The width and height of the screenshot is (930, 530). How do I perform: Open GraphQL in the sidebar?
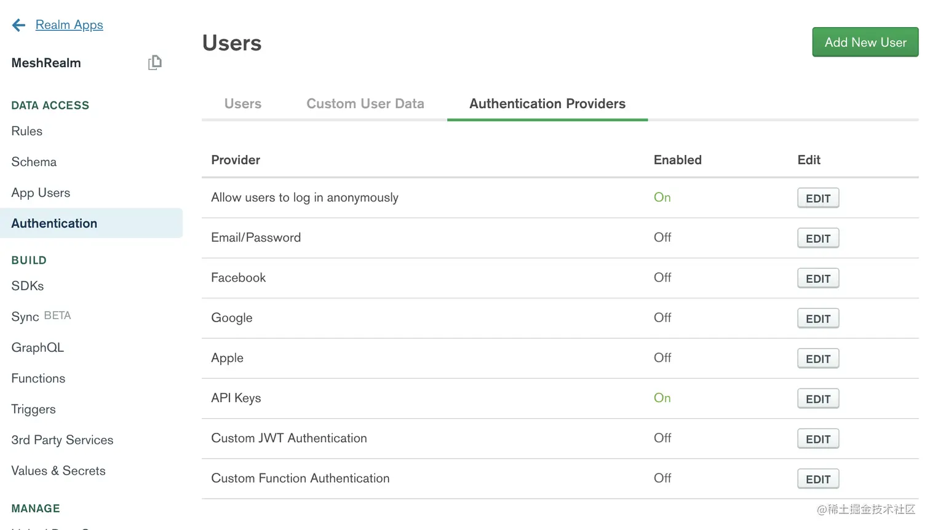click(x=38, y=347)
